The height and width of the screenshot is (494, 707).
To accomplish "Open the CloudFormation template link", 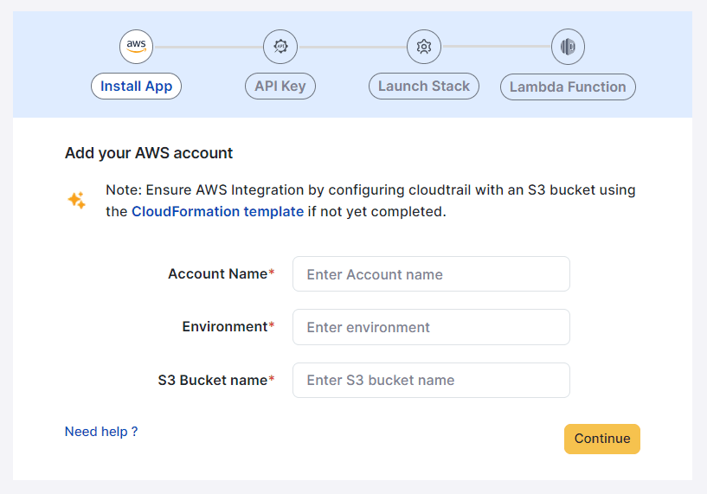I will pos(217,211).
